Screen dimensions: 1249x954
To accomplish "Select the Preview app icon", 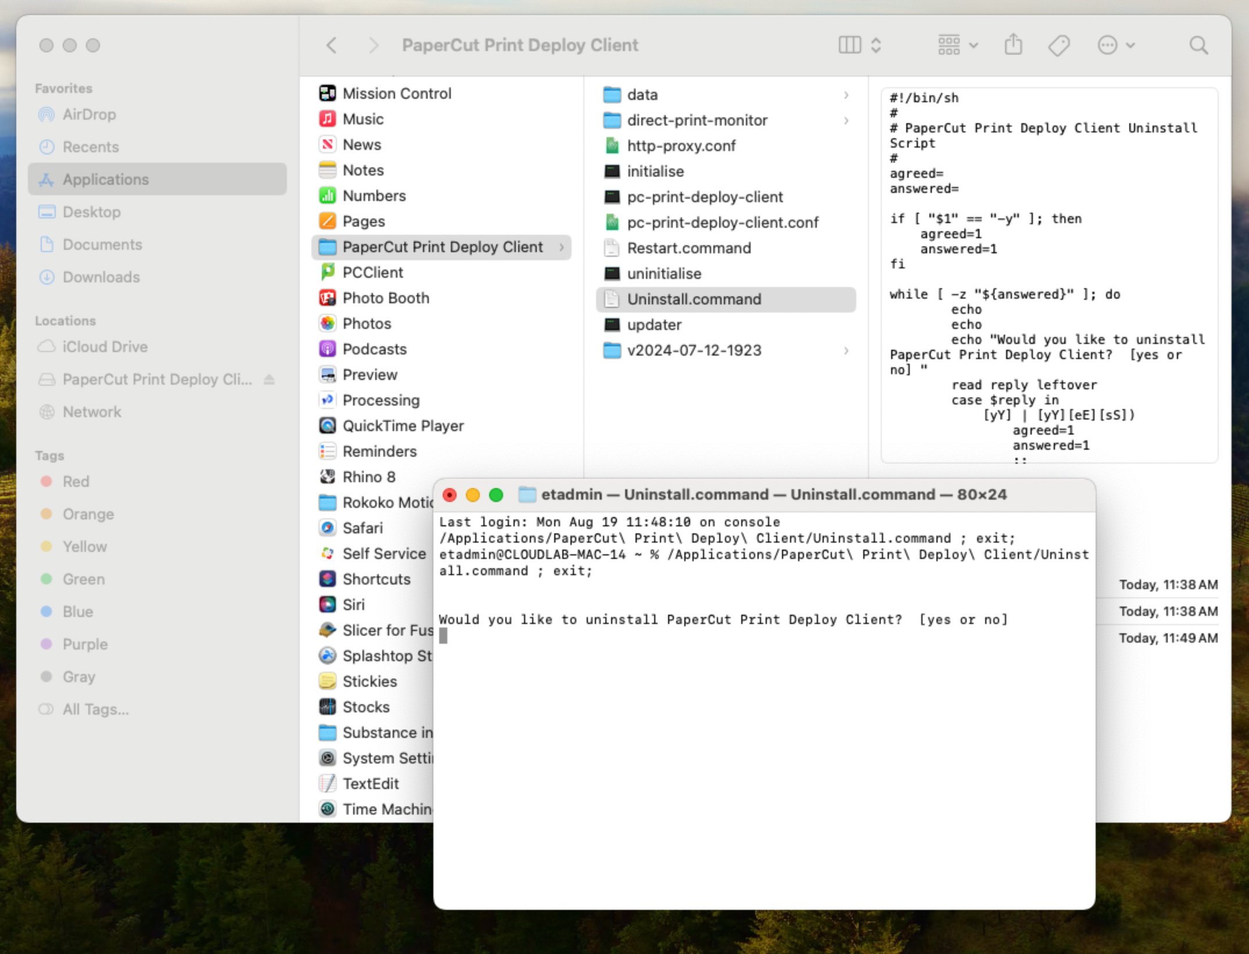I will pyautogui.click(x=328, y=374).
